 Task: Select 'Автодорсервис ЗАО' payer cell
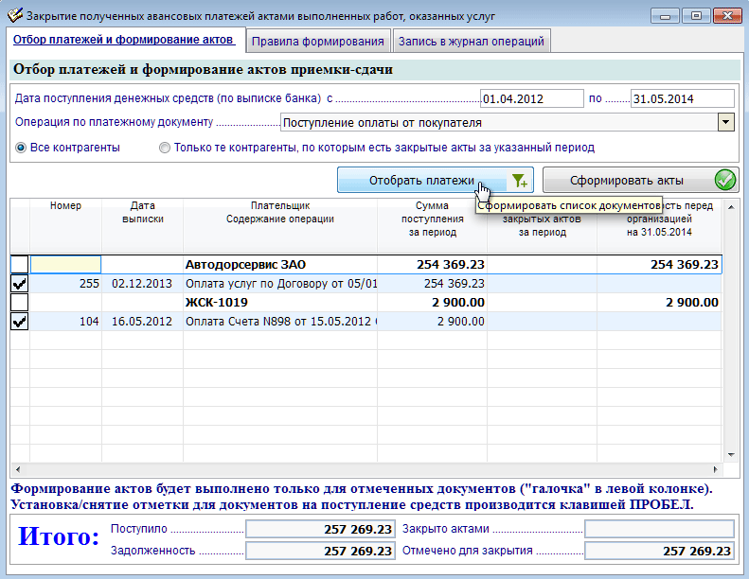coord(280,265)
